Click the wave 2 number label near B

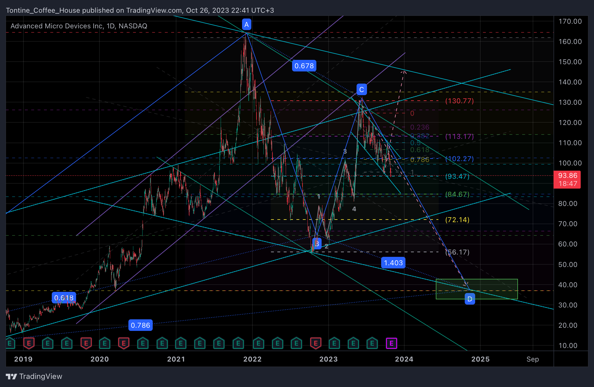click(x=326, y=246)
